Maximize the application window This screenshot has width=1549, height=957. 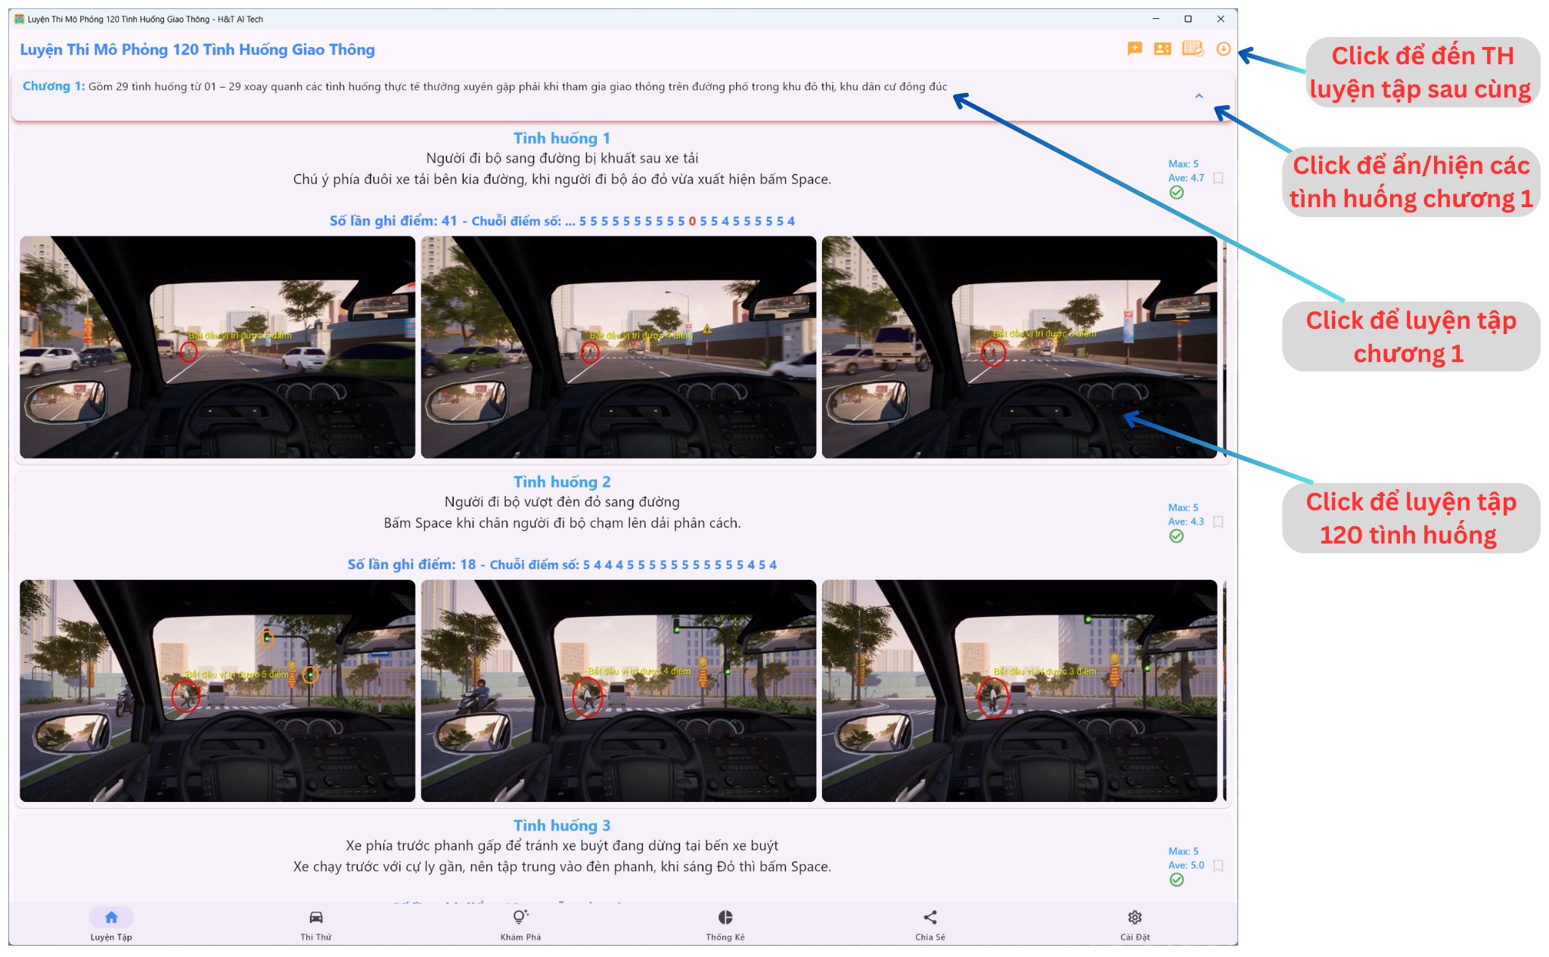1188,19
